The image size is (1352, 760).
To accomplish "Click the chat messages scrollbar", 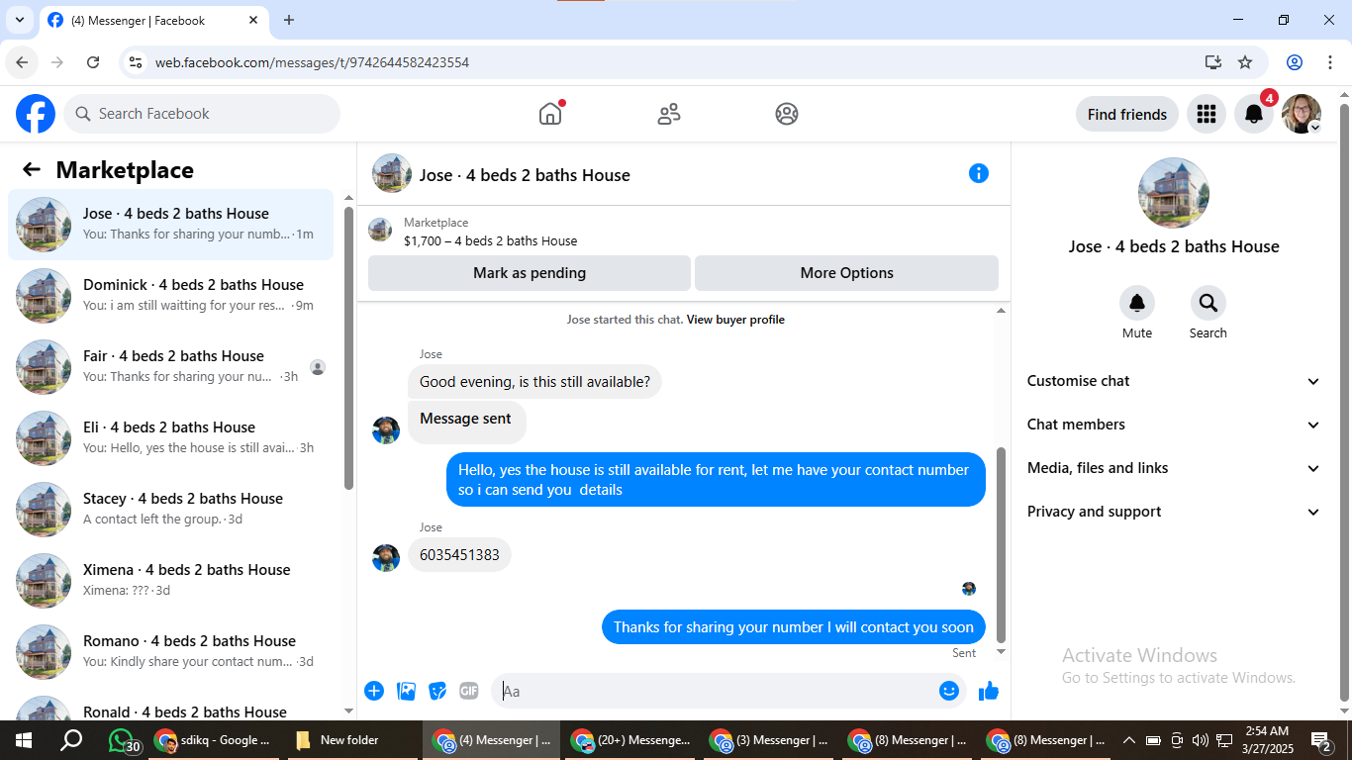I will 1001,544.
